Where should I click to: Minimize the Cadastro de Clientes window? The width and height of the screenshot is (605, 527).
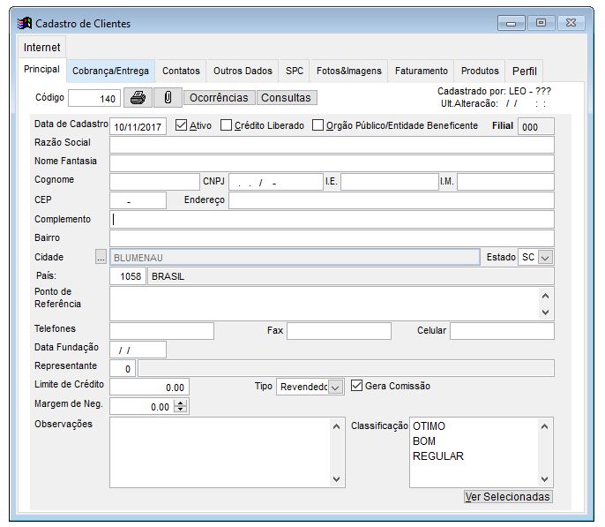(511, 23)
